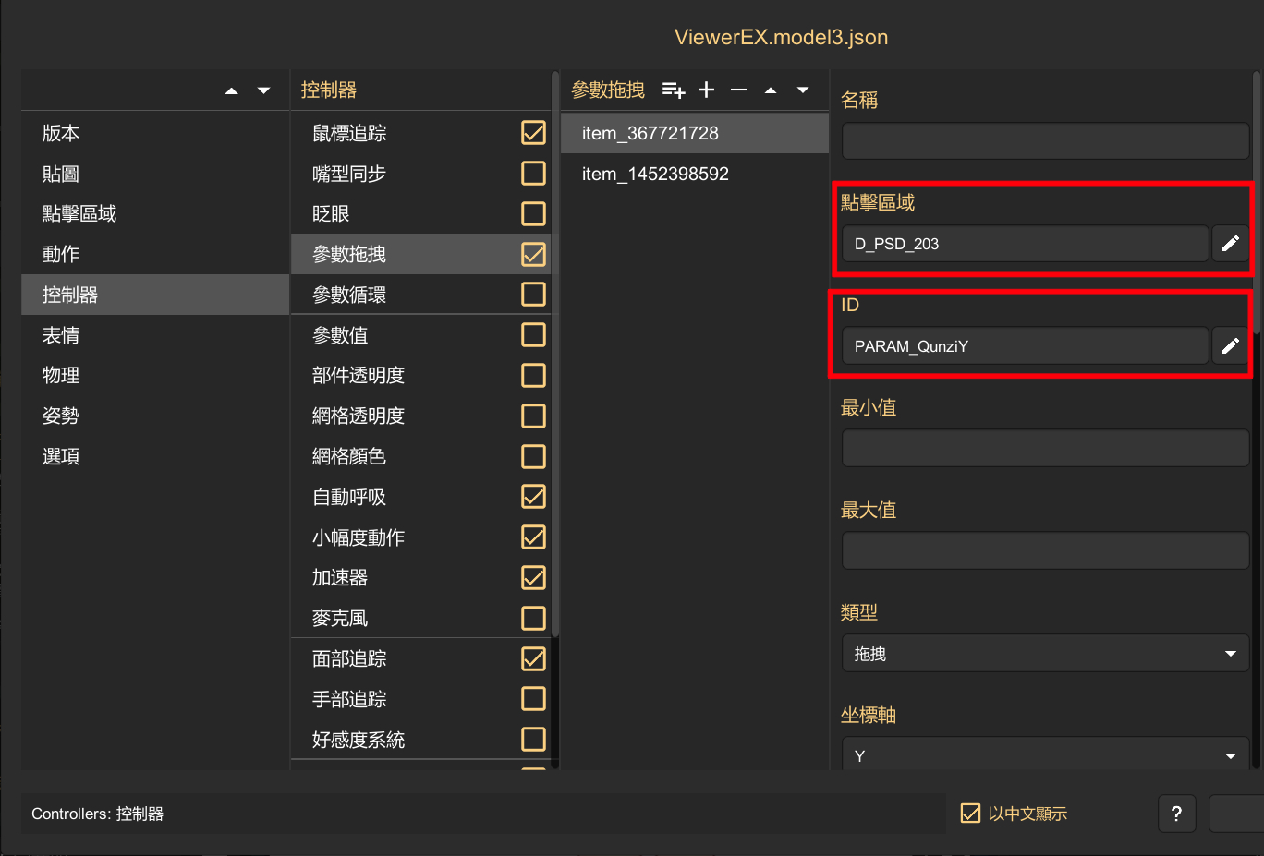Viewport: 1264px width, 856px height.
Task: Edit the 點擊區域 value with pencil icon
Action: [1230, 244]
